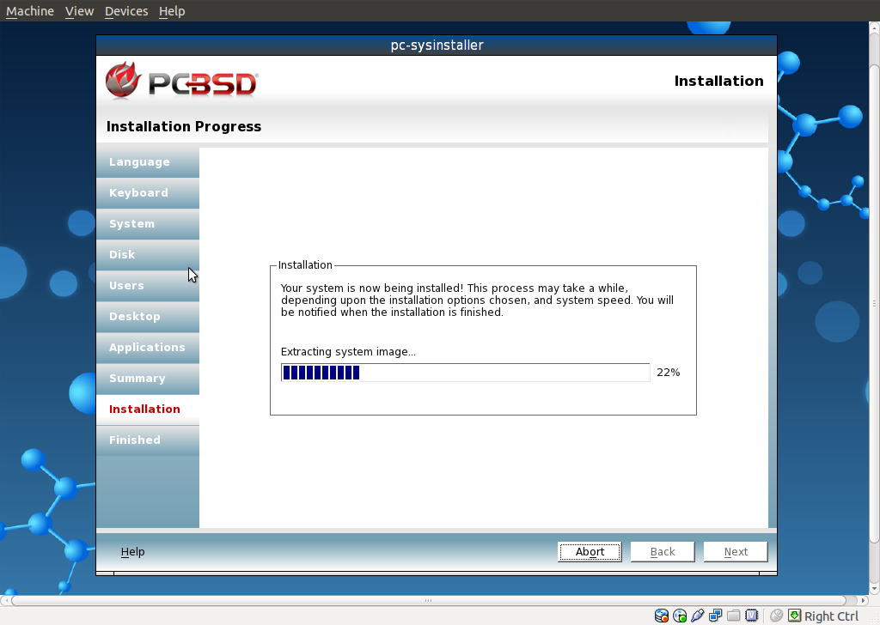This screenshot has width=880, height=625.
Task: Click the 'Installation Progress' heading
Action: click(x=184, y=127)
